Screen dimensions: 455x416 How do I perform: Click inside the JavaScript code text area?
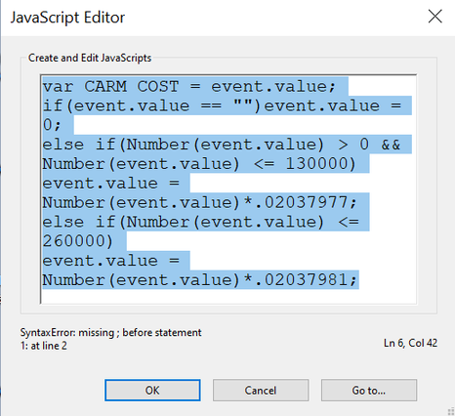coord(228,189)
